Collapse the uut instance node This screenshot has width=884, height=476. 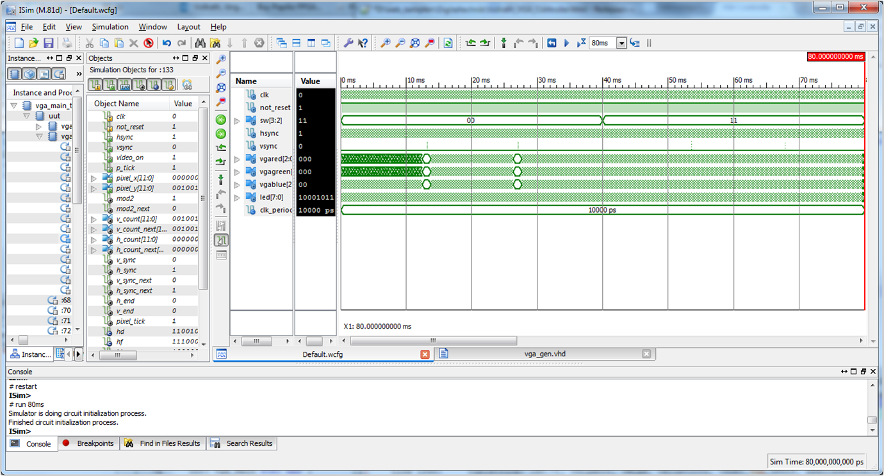point(26,116)
